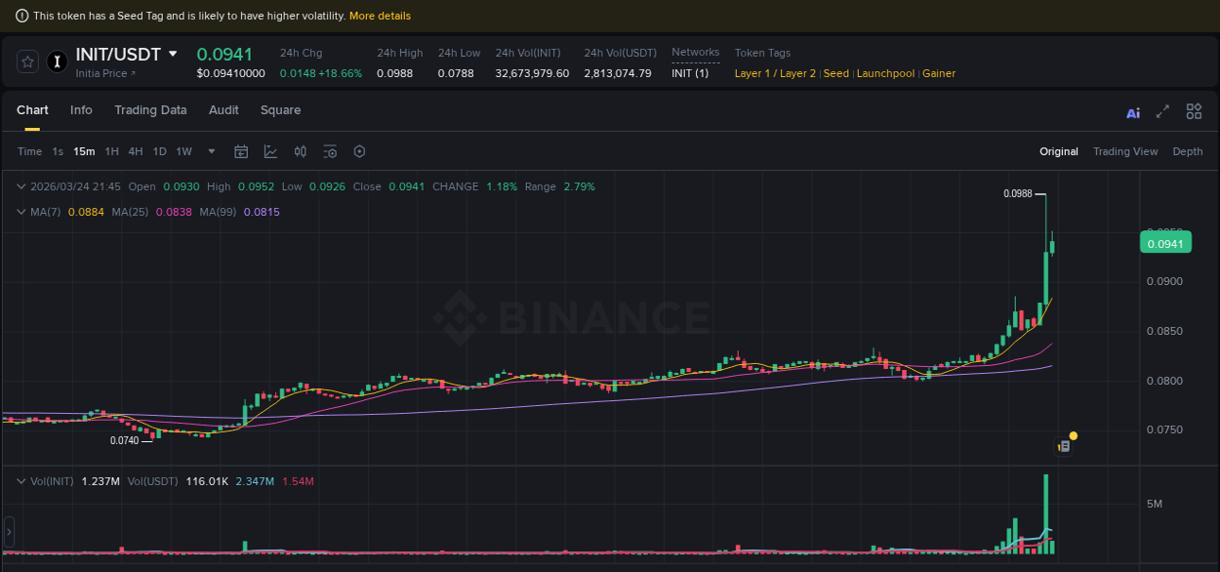Open the go-to-date calendar icon
Image resolution: width=1220 pixels, height=572 pixels.
[241, 151]
